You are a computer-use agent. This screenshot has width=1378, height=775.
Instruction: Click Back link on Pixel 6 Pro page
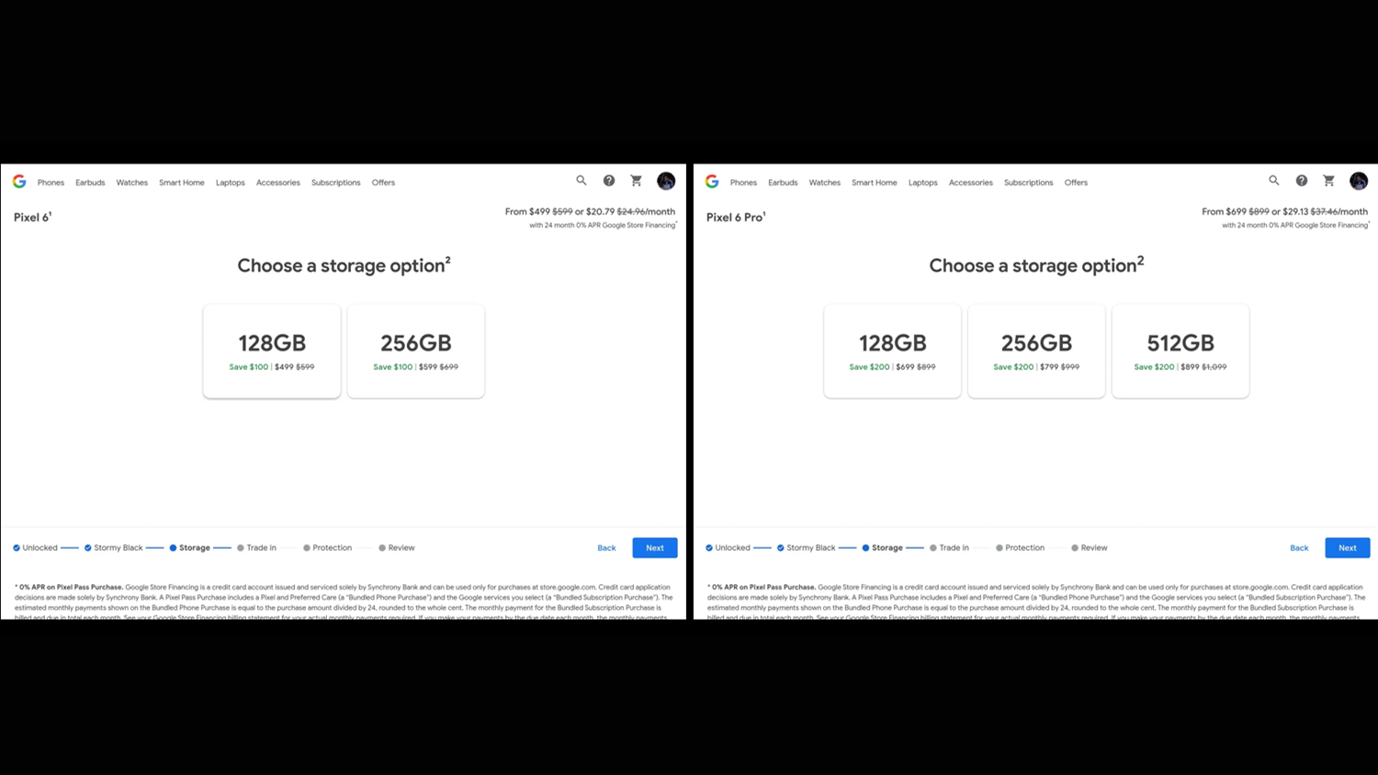(x=1299, y=548)
